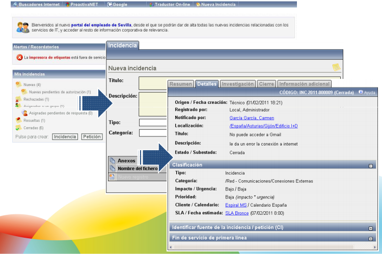Viewport: 382px width, 254px height.
Task: Select the Incidencia window tab
Action: (123, 45)
